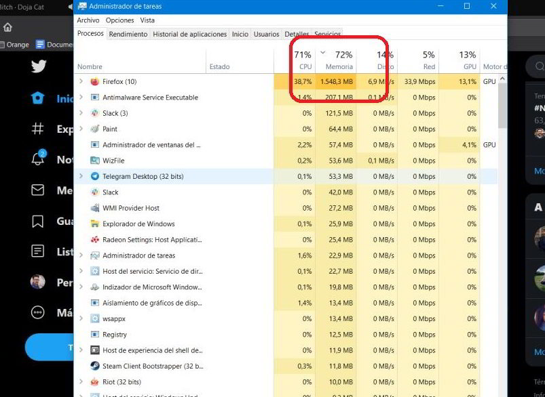Switch to the Rendimiento tab
The width and height of the screenshot is (545, 397).
(x=128, y=35)
